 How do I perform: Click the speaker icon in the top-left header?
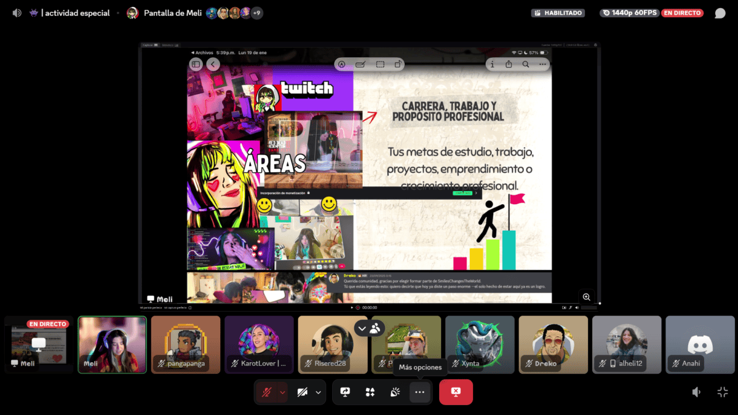[17, 13]
